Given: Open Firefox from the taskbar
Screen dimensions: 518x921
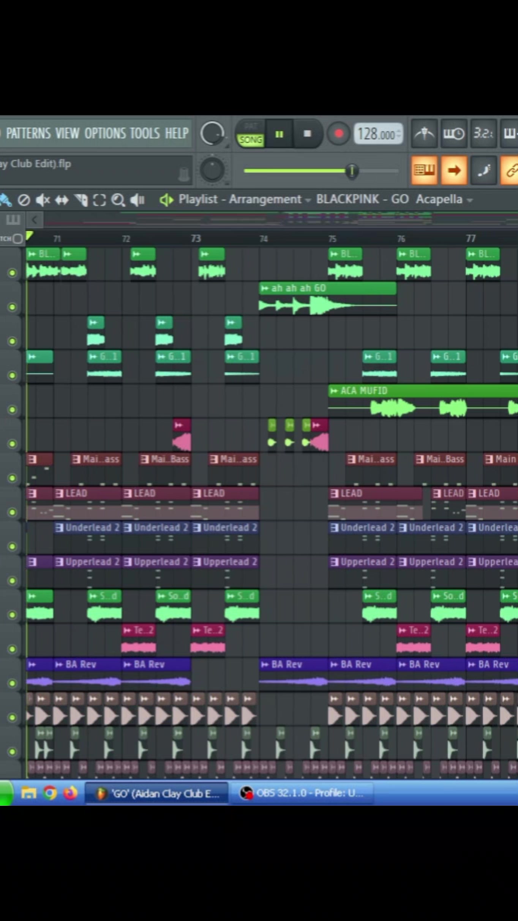Looking at the screenshot, I should (70, 793).
